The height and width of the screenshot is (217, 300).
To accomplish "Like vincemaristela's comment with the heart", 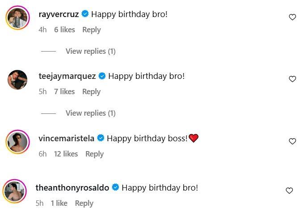I will [292, 141].
